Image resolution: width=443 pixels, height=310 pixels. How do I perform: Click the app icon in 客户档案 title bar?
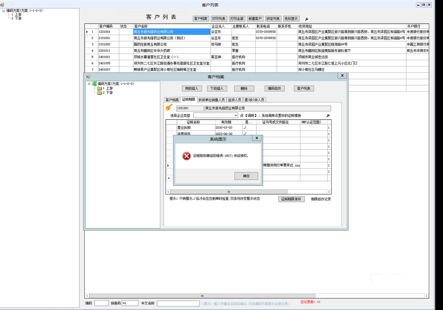pos(88,77)
